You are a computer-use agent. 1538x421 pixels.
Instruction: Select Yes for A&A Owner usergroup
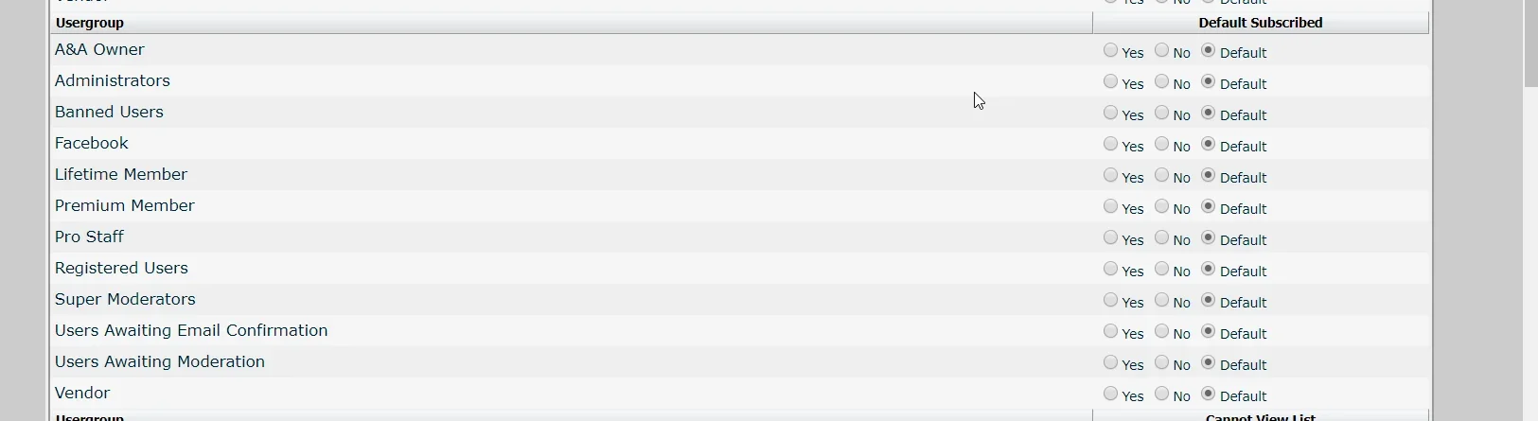pyautogui.click(x=1111, y=50)
